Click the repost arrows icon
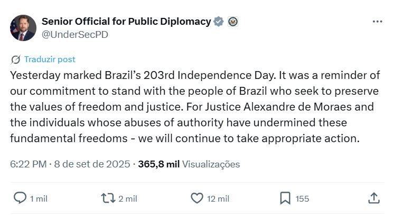 click(x=108, y=198)
